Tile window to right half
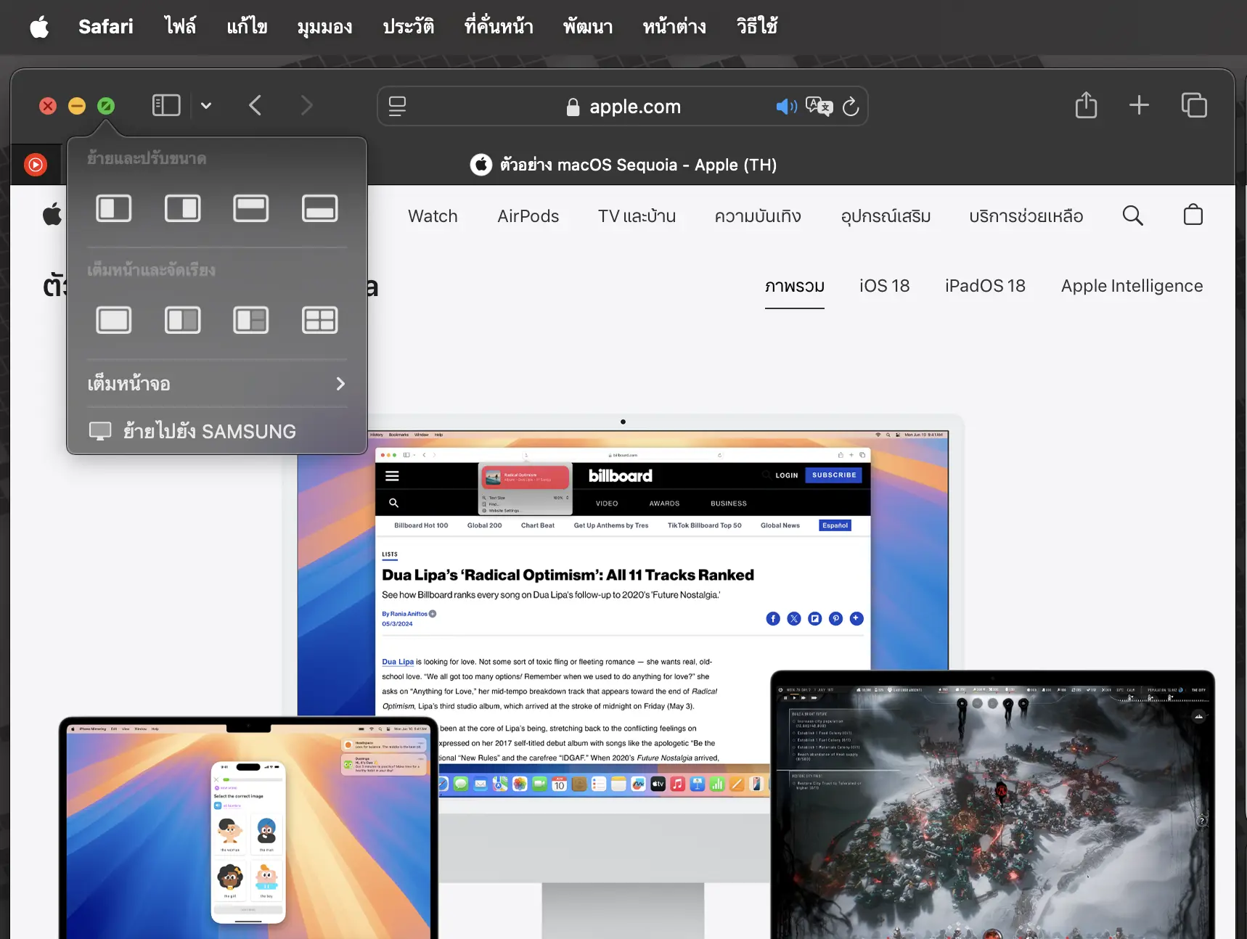 coord(182,209)
